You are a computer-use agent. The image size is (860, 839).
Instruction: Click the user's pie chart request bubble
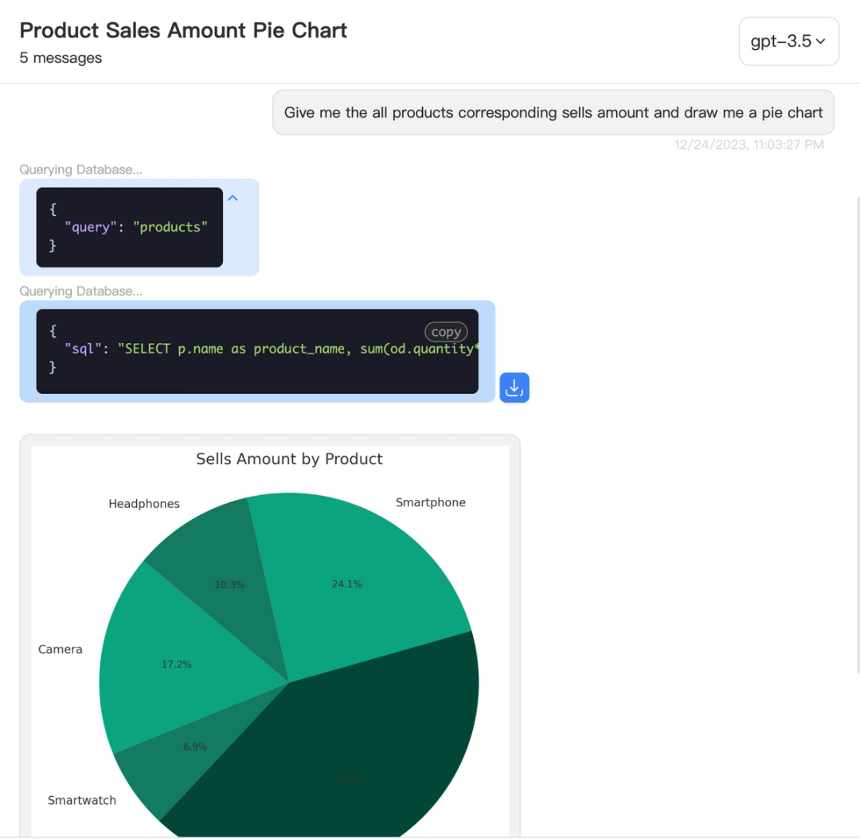click(553, 112)
